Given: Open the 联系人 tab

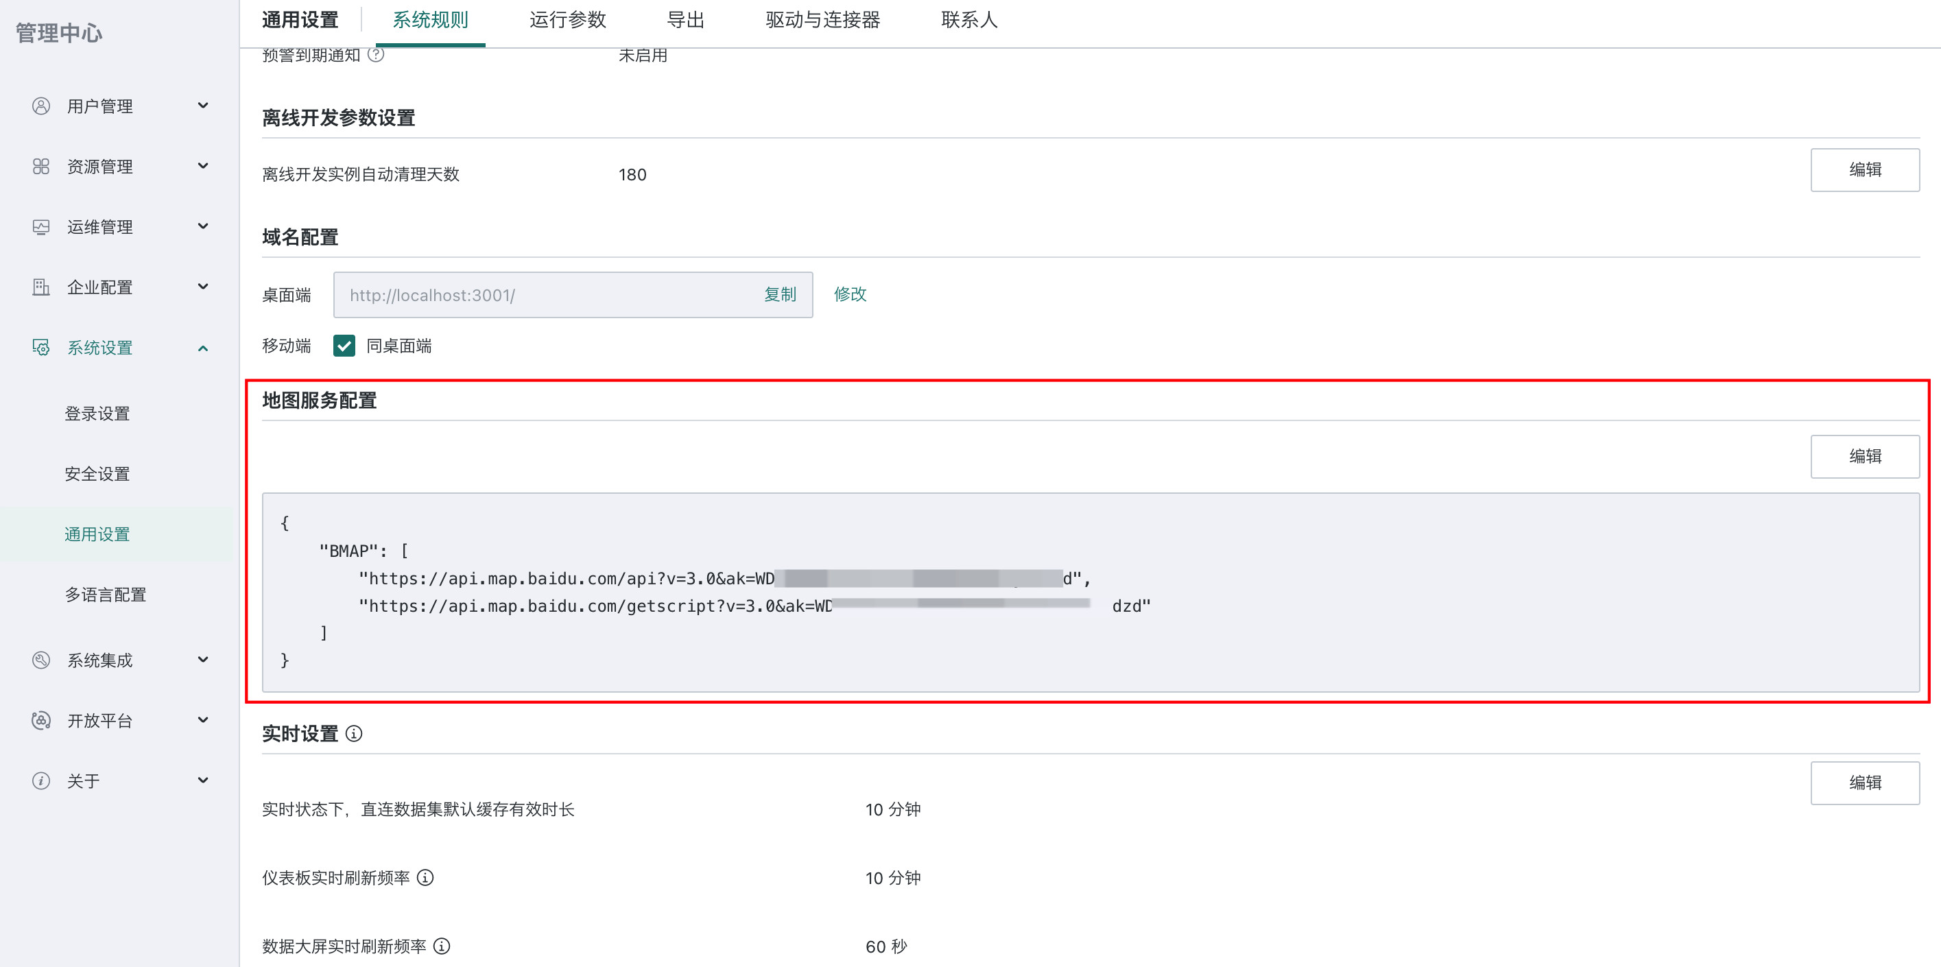Looking at the screenshot, I should click(x=969, y=21).
